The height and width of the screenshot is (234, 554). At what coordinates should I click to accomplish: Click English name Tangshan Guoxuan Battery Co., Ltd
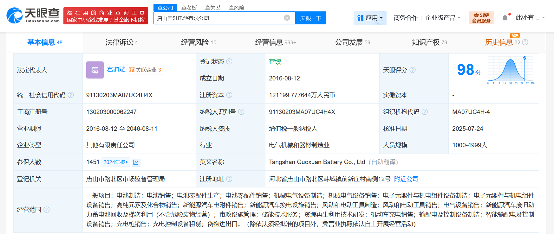[317, 162]
